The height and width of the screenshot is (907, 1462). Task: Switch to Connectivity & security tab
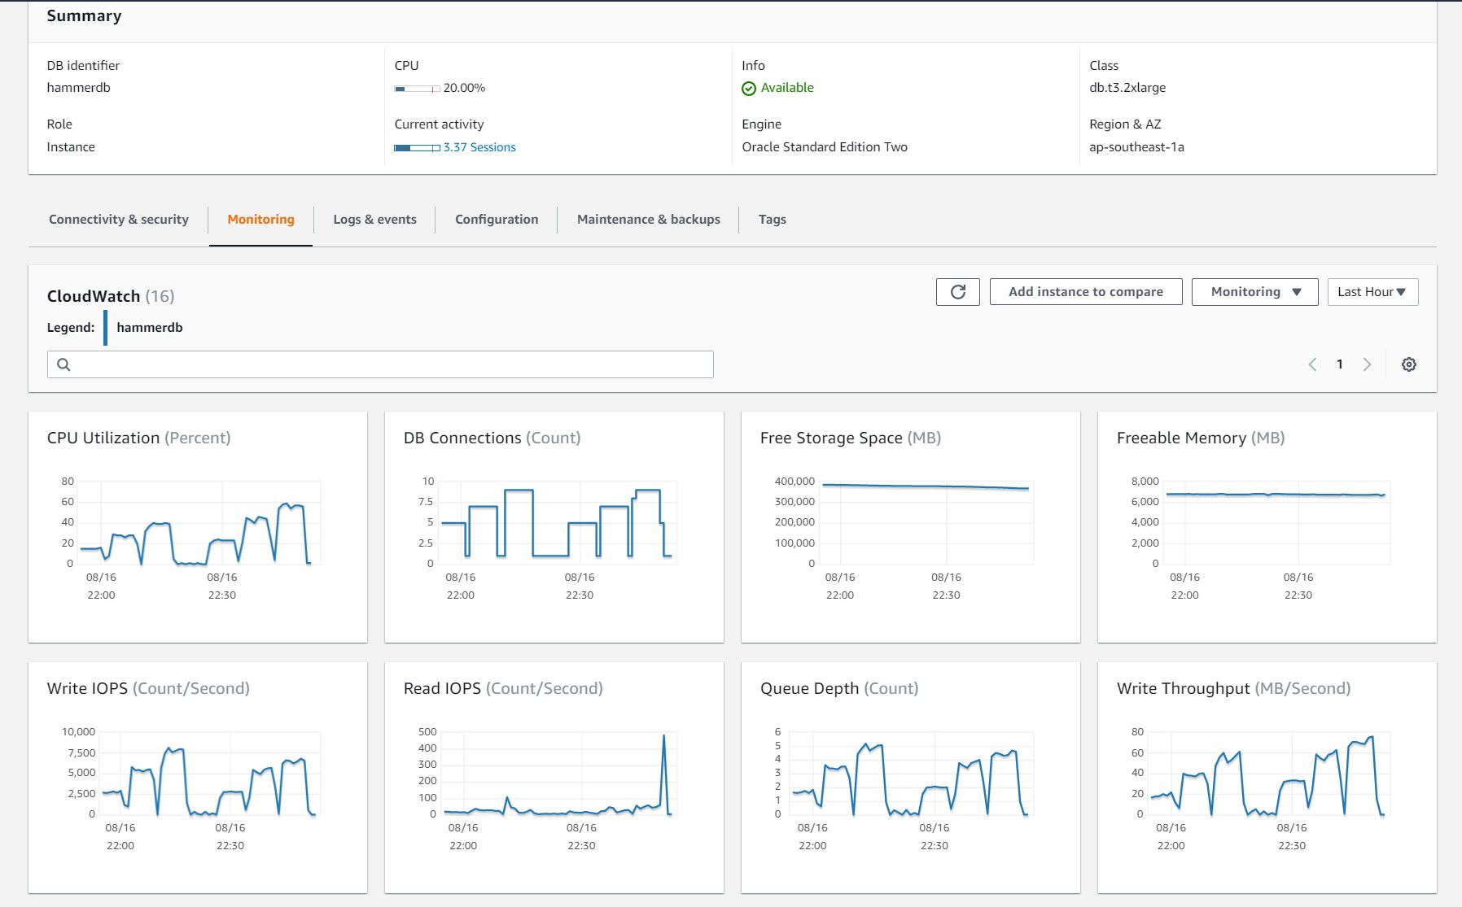coord(119,220)
